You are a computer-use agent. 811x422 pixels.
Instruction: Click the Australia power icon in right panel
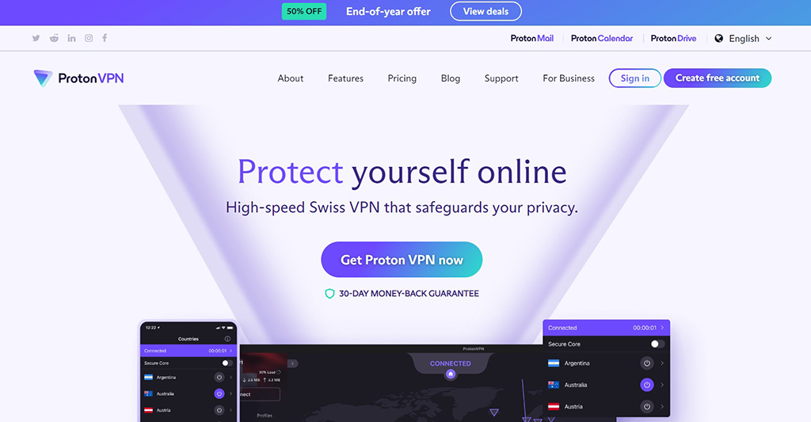[x=646, y=385]
